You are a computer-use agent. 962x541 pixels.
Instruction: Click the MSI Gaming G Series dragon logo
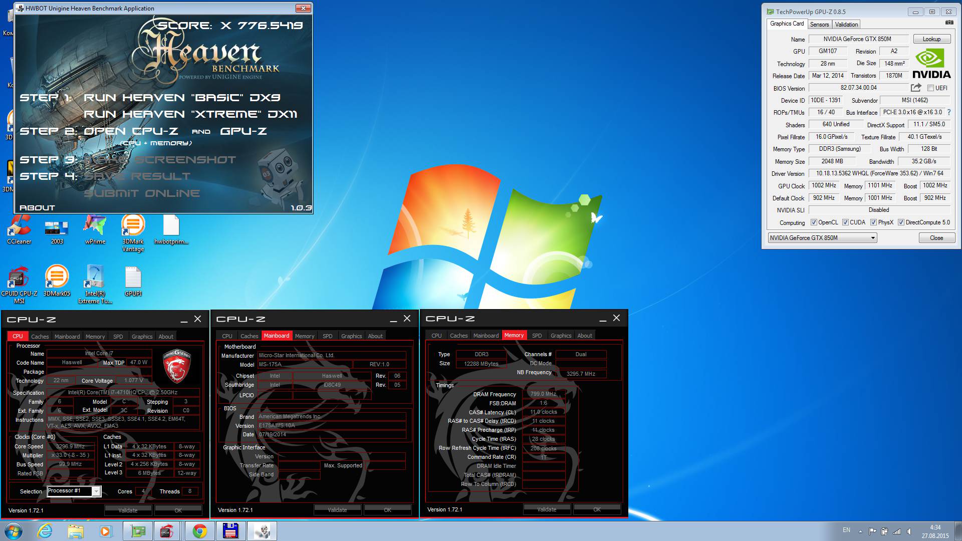(x=177, y=366)
